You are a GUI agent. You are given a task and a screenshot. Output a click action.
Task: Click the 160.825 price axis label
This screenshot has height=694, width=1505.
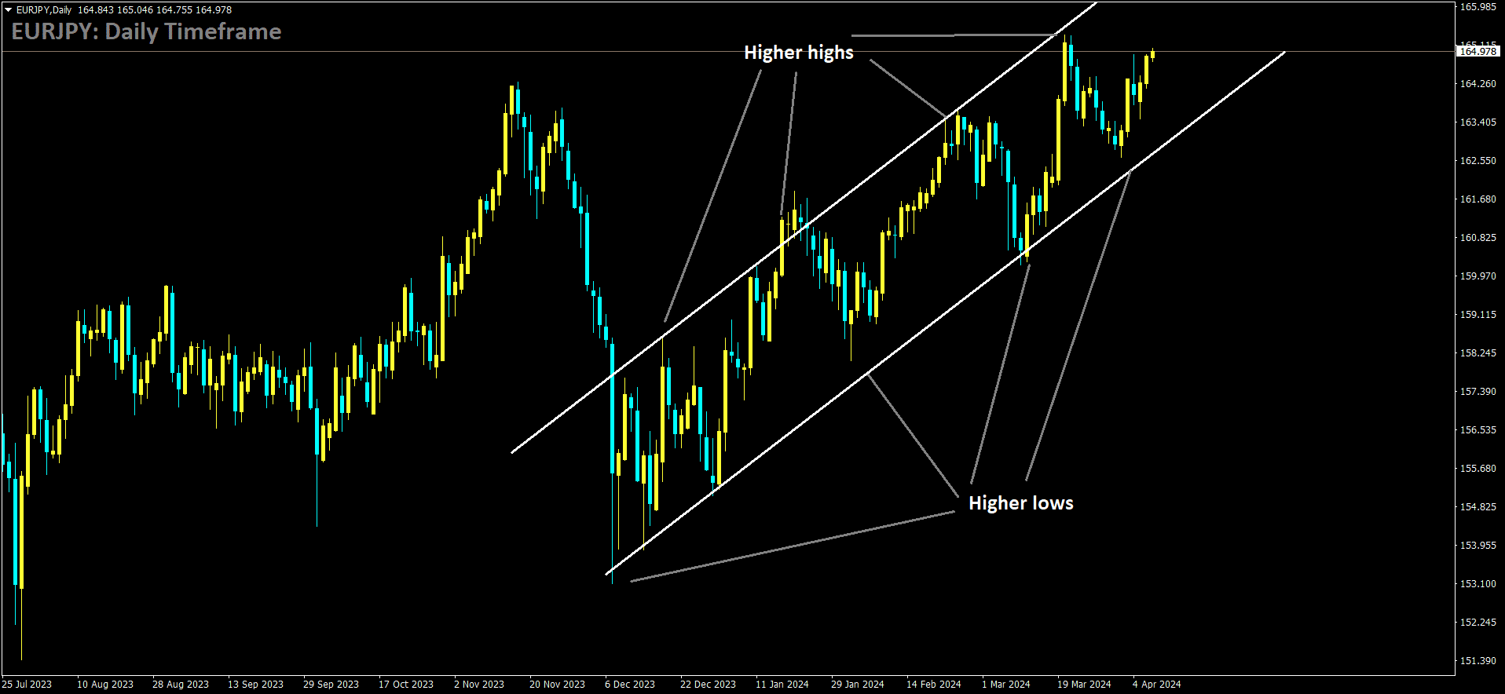[x=1478, y=238]
